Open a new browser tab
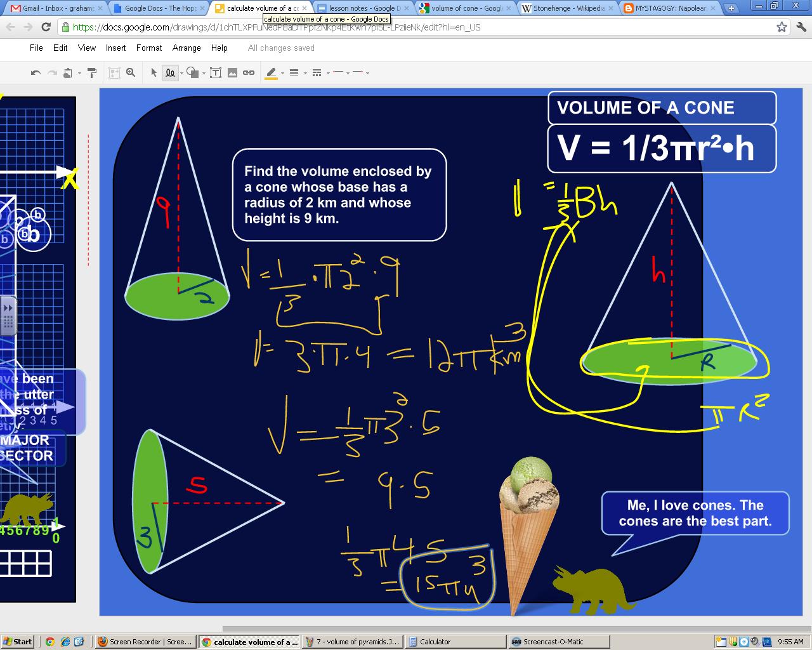Screen dimensions: 812x650 click(731, 8)
